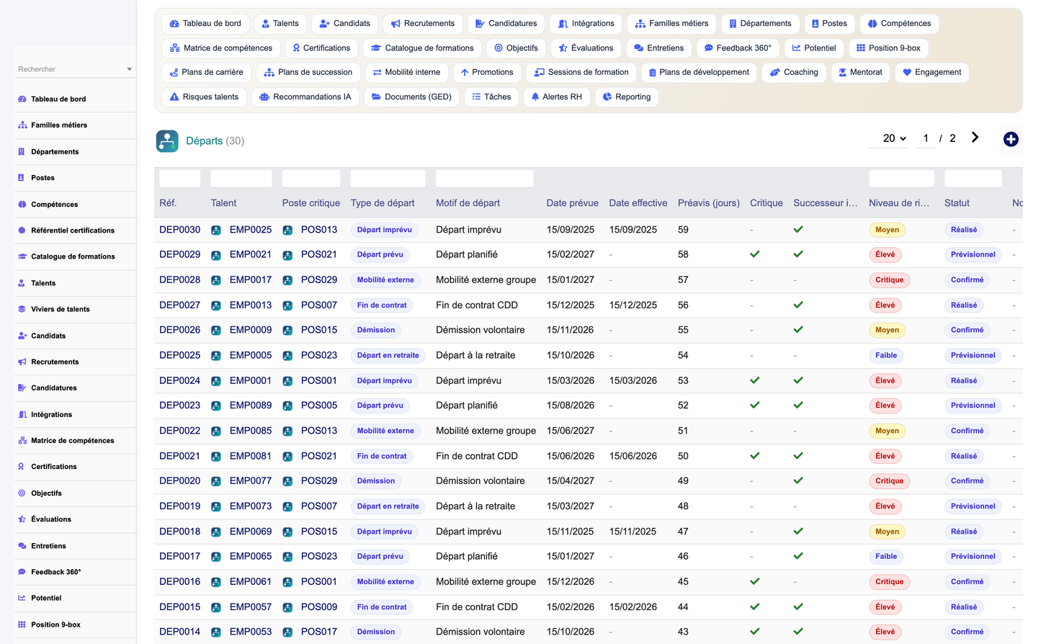Click talent avatar icon next to EMP0025
1041x644 pixels.
[x=216, y=230]
